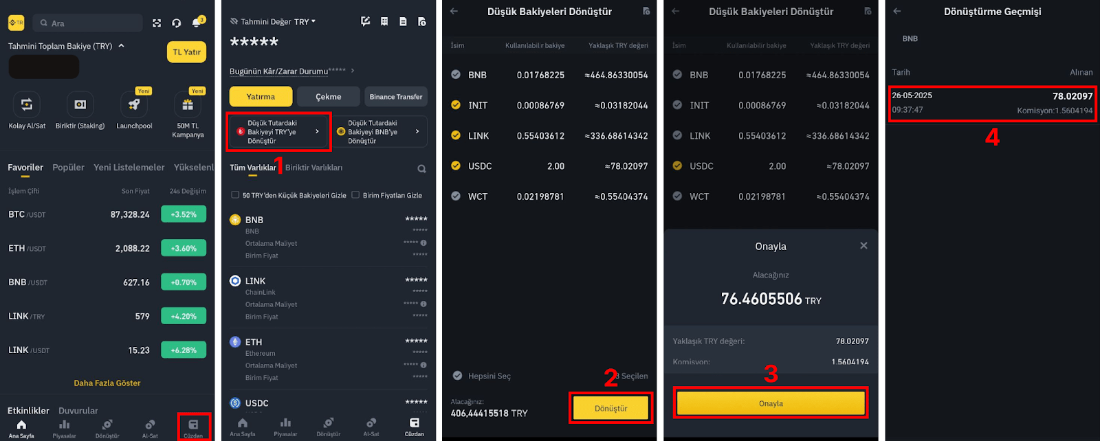Enable 50 TRY'den Küçük Bakiyeleri Gizle checkbox
This screenshot has width=1100, height=441.
pyautogui.click(x=235, y=195)
